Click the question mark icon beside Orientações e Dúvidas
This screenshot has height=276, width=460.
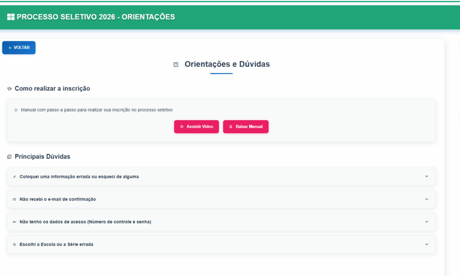pos(176,65)
